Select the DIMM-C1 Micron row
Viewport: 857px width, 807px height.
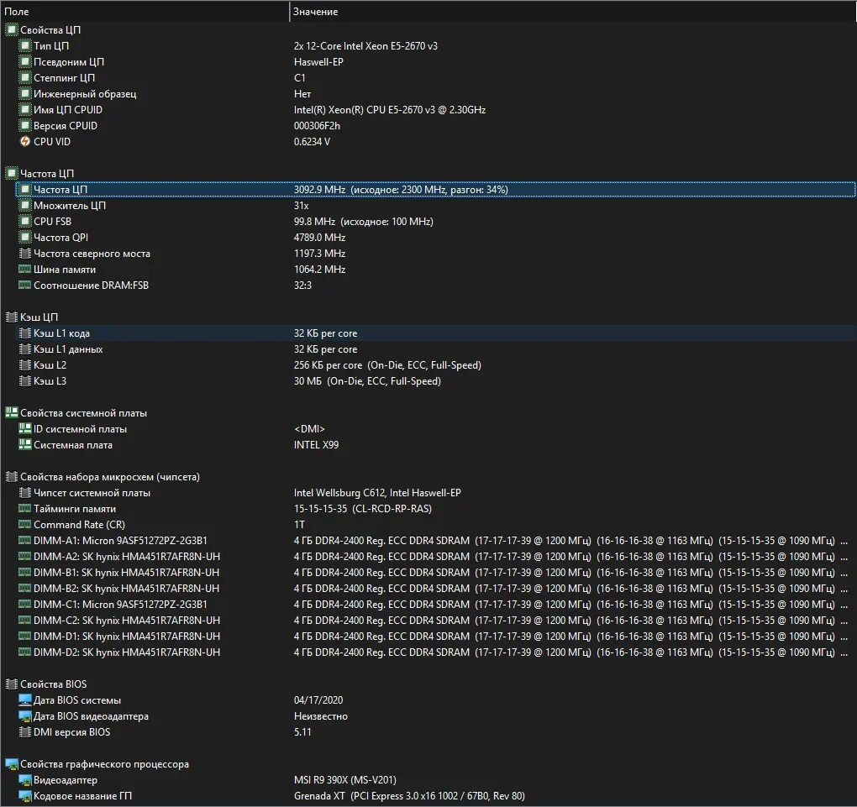pyautogui.click(x=435, y=604)
